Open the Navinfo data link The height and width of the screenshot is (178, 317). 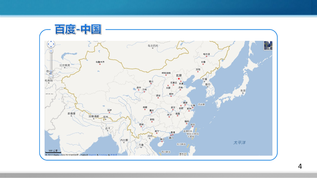(92, 155)
